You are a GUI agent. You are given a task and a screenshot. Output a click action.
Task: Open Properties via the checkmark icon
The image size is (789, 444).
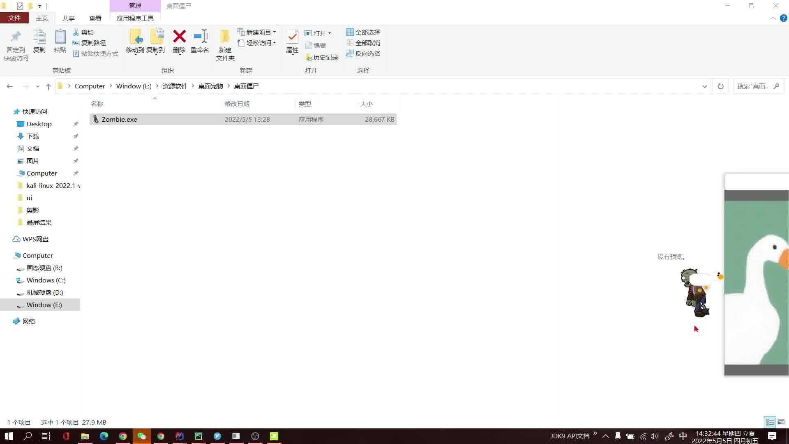click(x=292, y=37)
